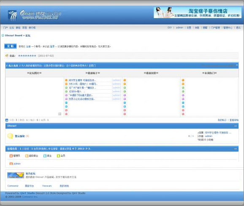The width and height of the screenshot is (244, 206).
Task: Open the Taobao shop banner advertisement
Action: 198,12
